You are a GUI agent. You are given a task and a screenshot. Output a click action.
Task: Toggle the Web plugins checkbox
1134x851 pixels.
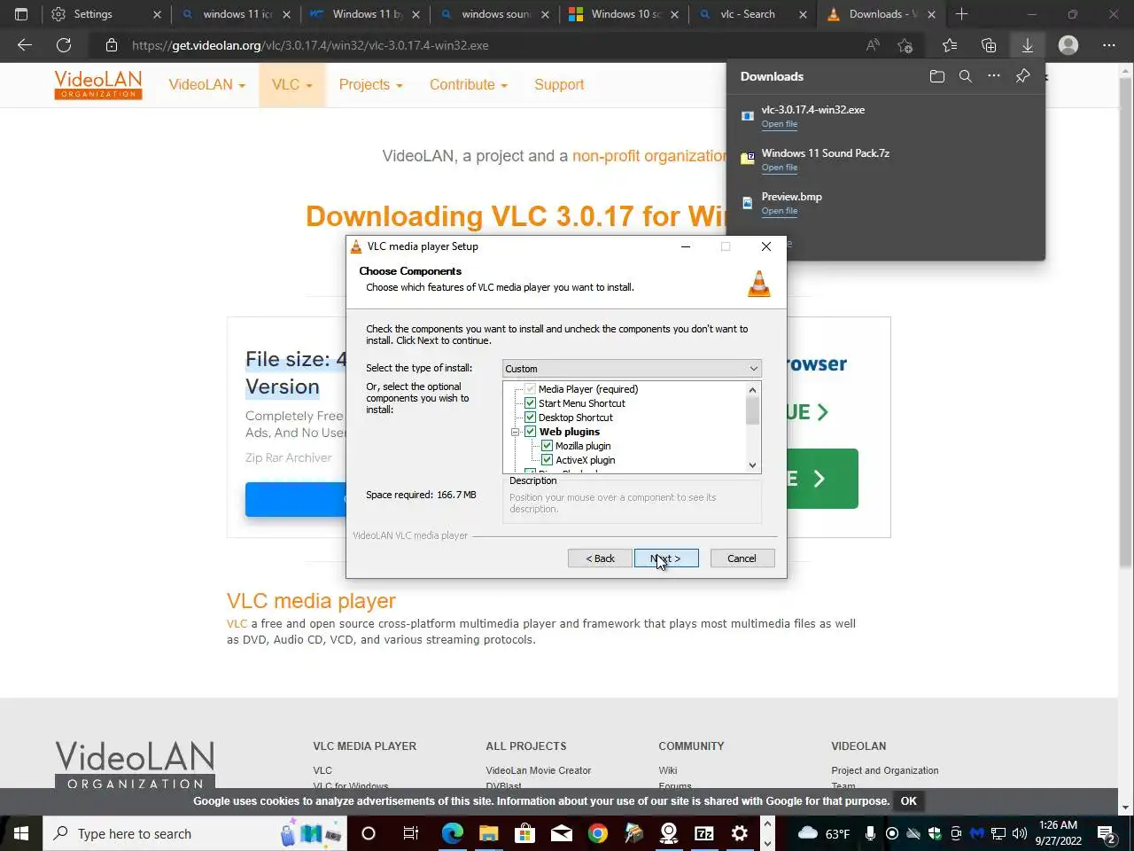point(531,432)
